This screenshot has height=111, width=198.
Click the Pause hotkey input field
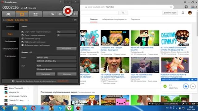[67, 35]
